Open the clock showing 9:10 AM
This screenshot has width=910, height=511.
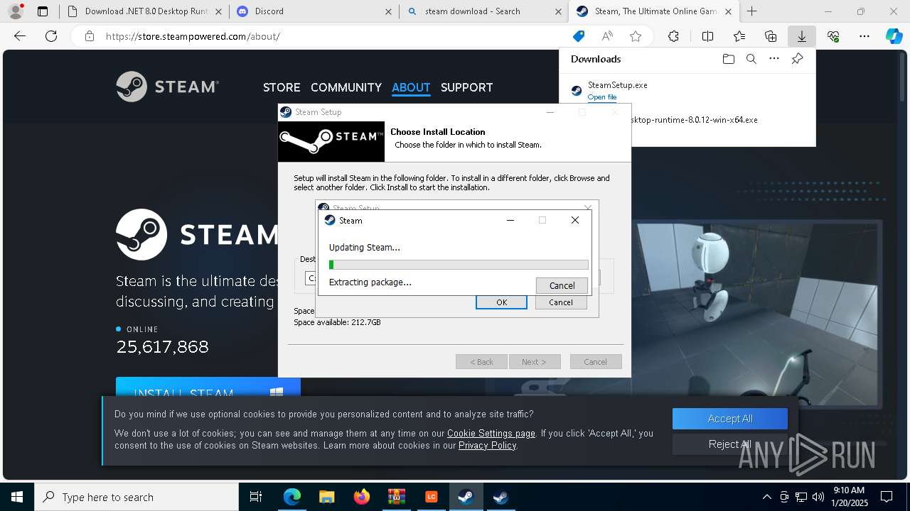(x=849, y=497)
